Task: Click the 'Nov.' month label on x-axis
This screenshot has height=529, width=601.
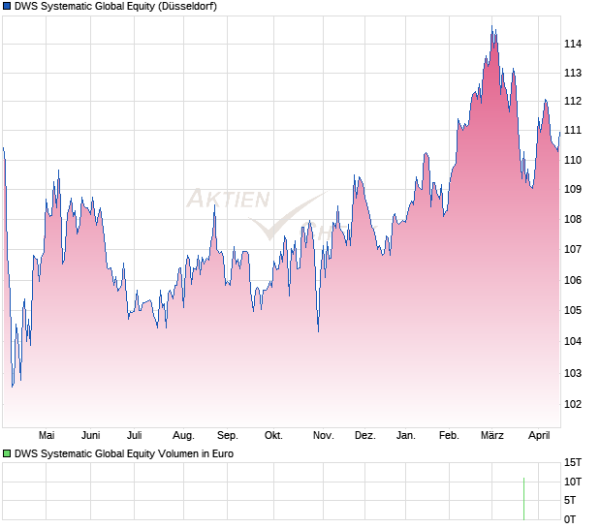Action: pyautogui.click(x=324, y=436)
